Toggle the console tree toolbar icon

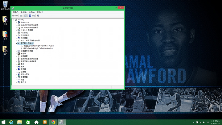(x=21, y=16)
